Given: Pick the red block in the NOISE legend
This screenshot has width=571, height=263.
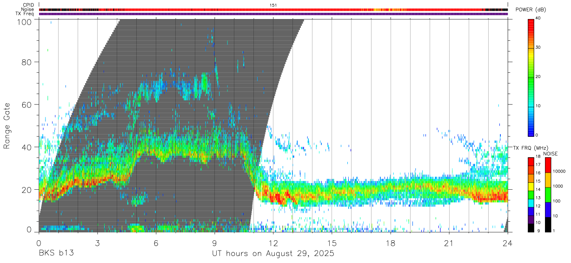Looking at the screenshot, I should point(548,165).
